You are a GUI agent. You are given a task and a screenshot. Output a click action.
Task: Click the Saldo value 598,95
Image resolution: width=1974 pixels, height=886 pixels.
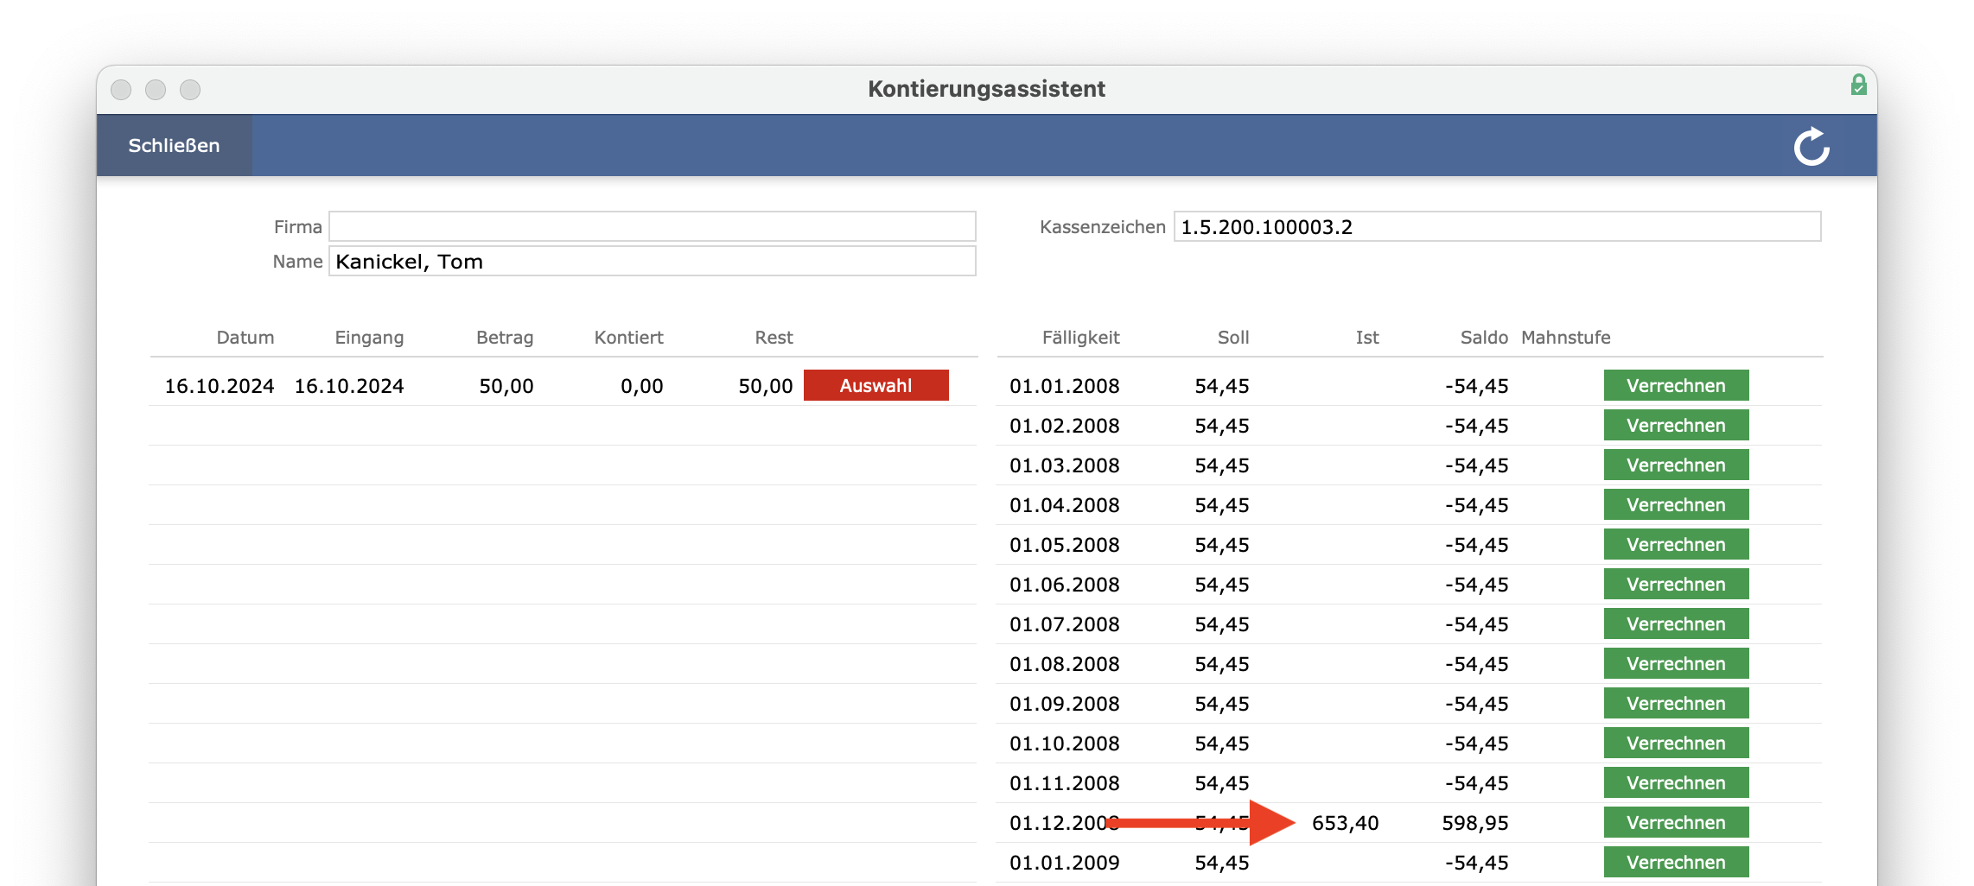click(x=1475, y=823)
